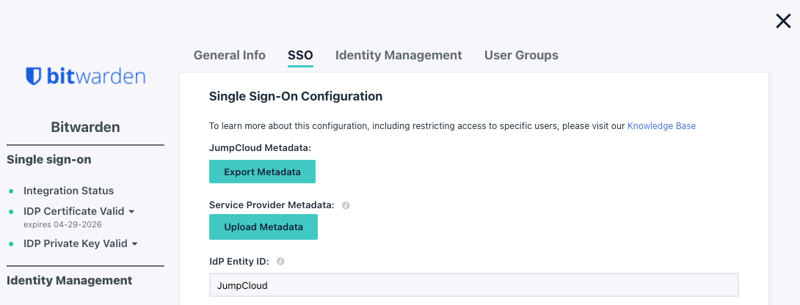The height and width of the screenshot is (305, 800).
Task: Click the Service Provider Metadata label
Action: (272, 205)
